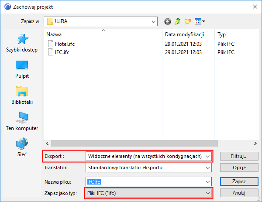Click the scroll right arrow
Image resolution: width=262 pixels, height=202 pixels.
[x=255, y=144]
